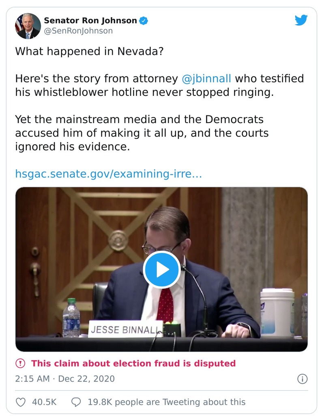324x420 pixels.
Task: Click the disputed election fraud claim notice
Action: tap(133, 363)
